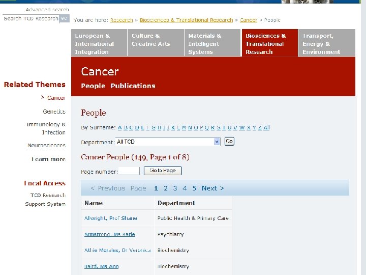Screen dimensions: 366x275
Task: Filter surnames by letter N
Action: point(190,128)
